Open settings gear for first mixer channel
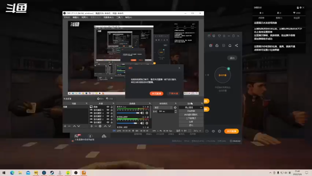The width and height of the screenshot is (312, 176). (147, 113)
